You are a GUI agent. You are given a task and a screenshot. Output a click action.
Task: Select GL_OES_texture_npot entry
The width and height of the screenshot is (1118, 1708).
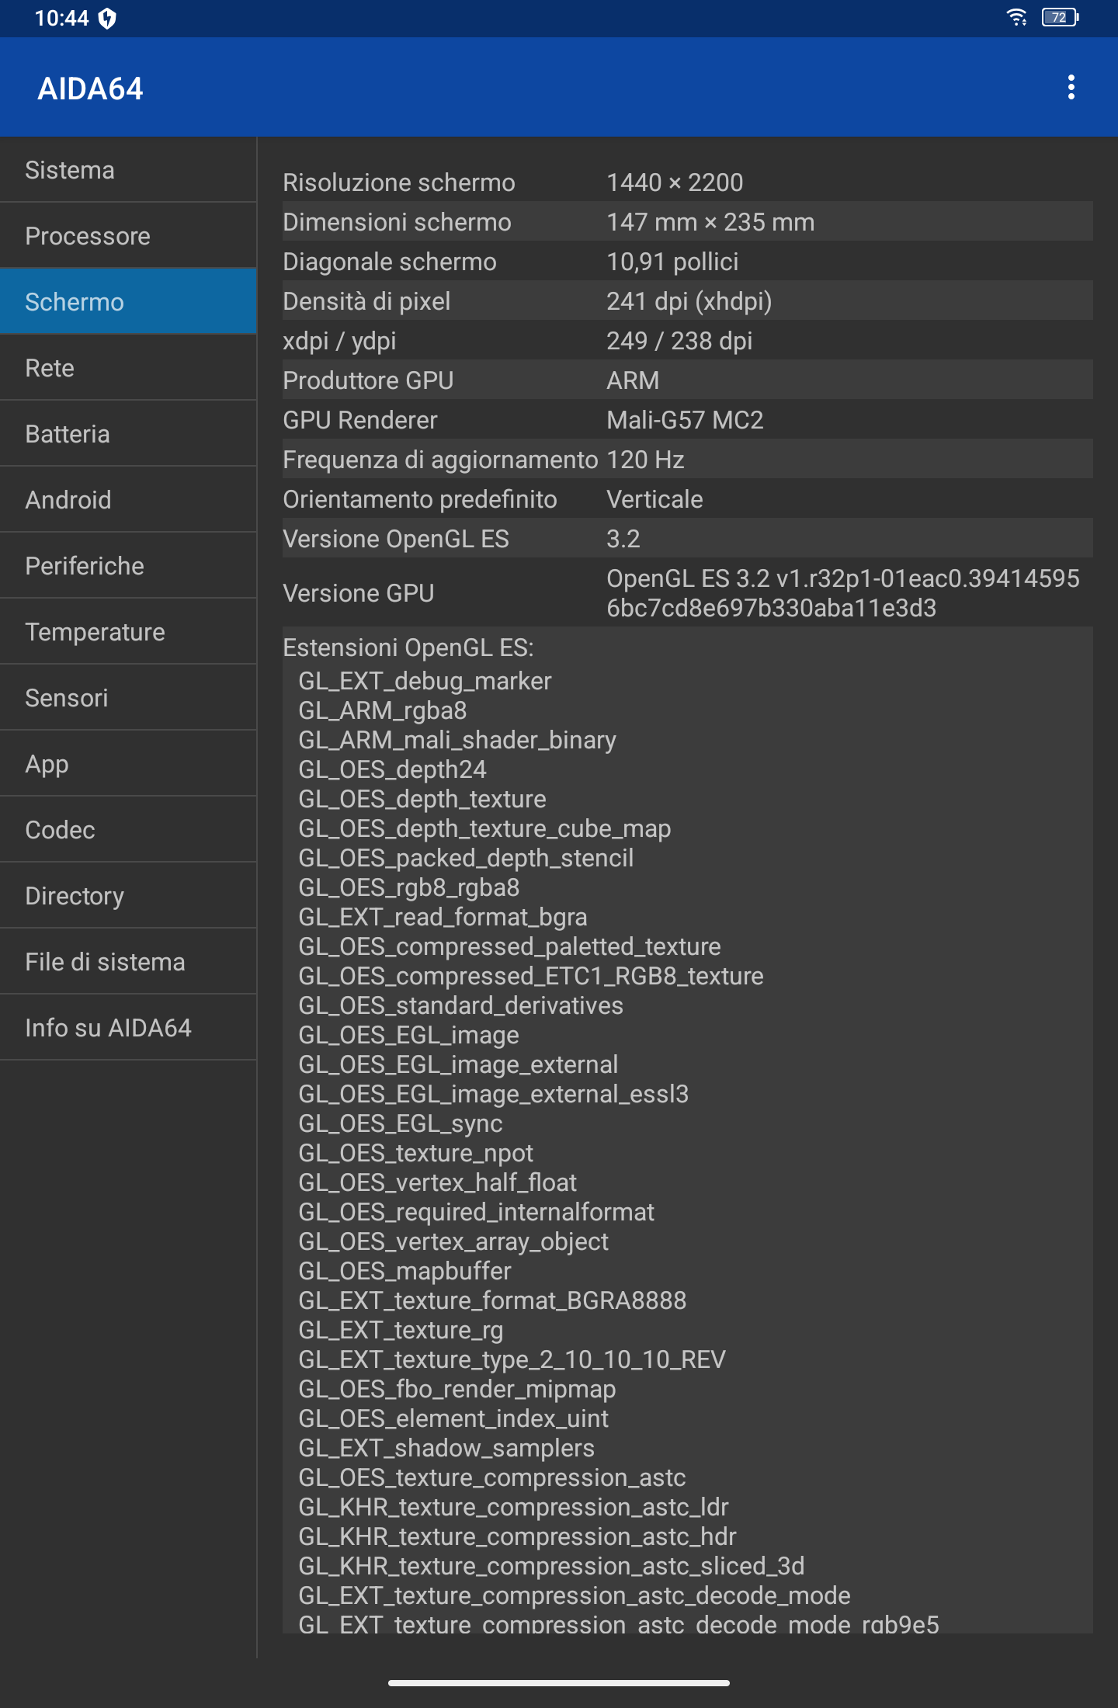pyautogui.click(x=416, y=1153)
